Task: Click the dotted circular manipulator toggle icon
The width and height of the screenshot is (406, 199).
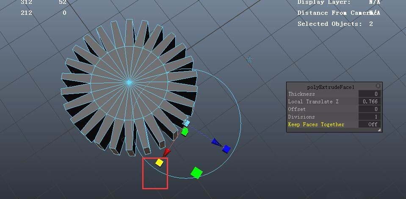Action: click(x=249, y=60)
